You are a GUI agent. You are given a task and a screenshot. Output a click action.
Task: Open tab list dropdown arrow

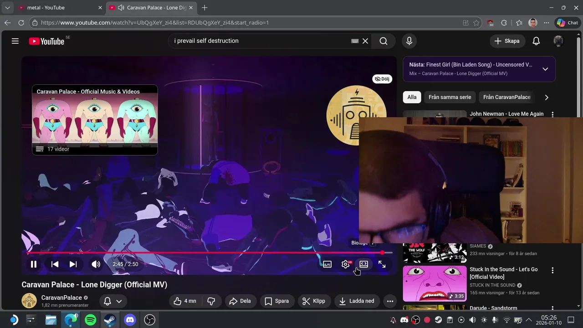pyautogui.click(x=7, y=8)
